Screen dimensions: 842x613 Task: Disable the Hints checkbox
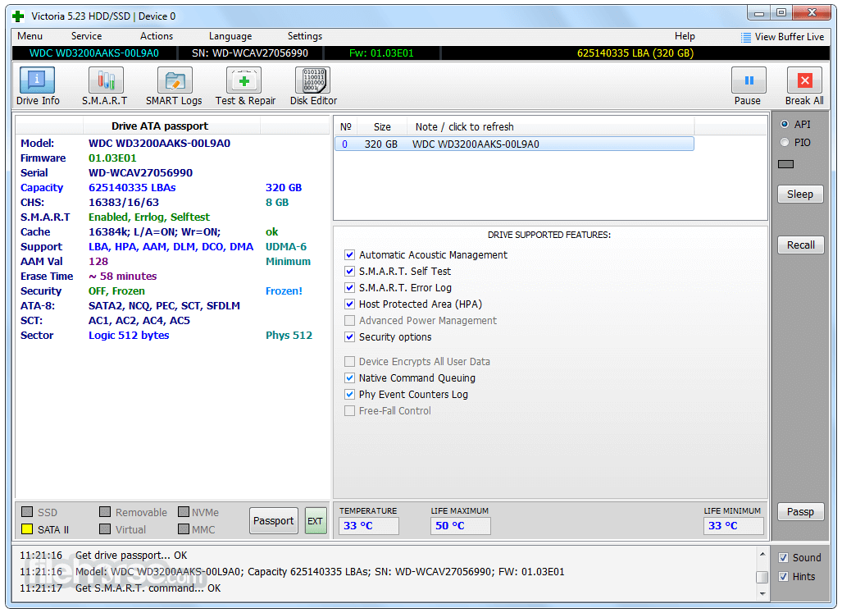pos(784,576)
